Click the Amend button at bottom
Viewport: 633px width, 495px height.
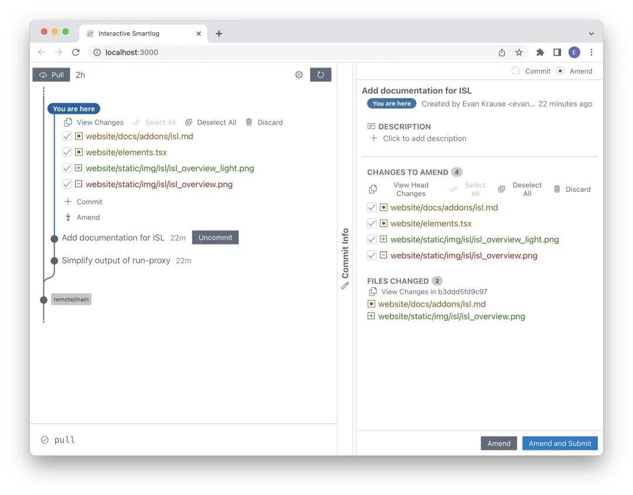(499, 443)
